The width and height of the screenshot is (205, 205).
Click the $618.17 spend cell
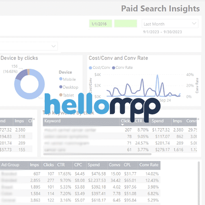point(98,200)
